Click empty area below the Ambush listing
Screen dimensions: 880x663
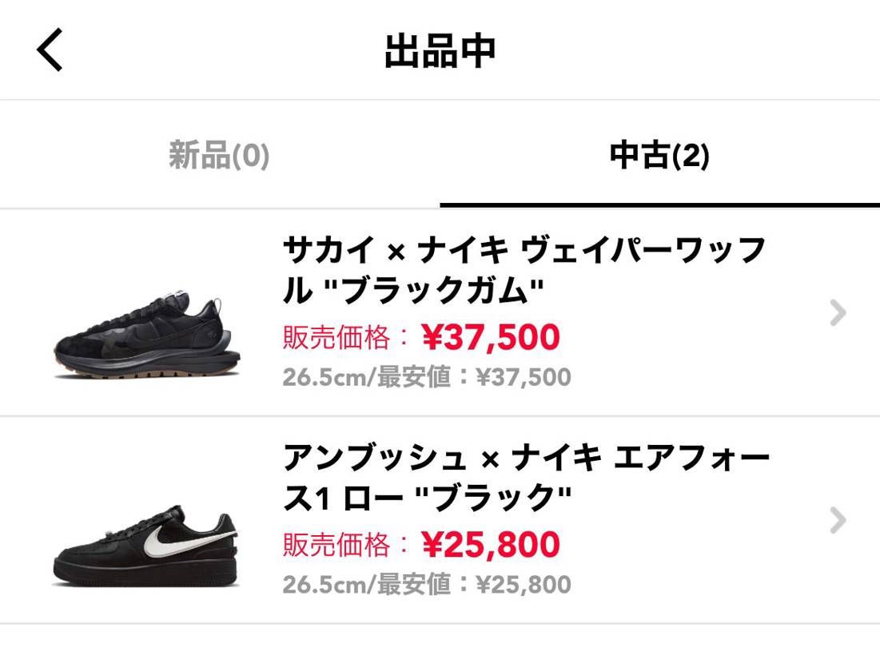[440, 643]
